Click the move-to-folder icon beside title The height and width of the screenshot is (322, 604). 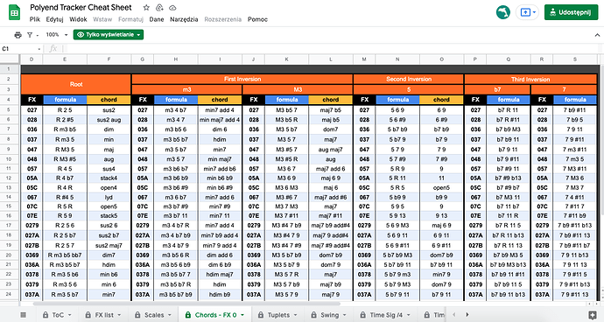click(159, 8)
